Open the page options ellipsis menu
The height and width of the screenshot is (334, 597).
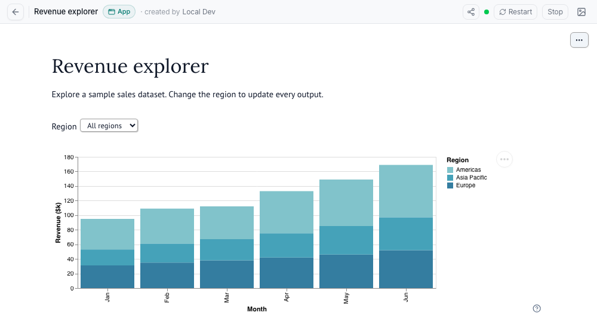click(x=579, y=40)
